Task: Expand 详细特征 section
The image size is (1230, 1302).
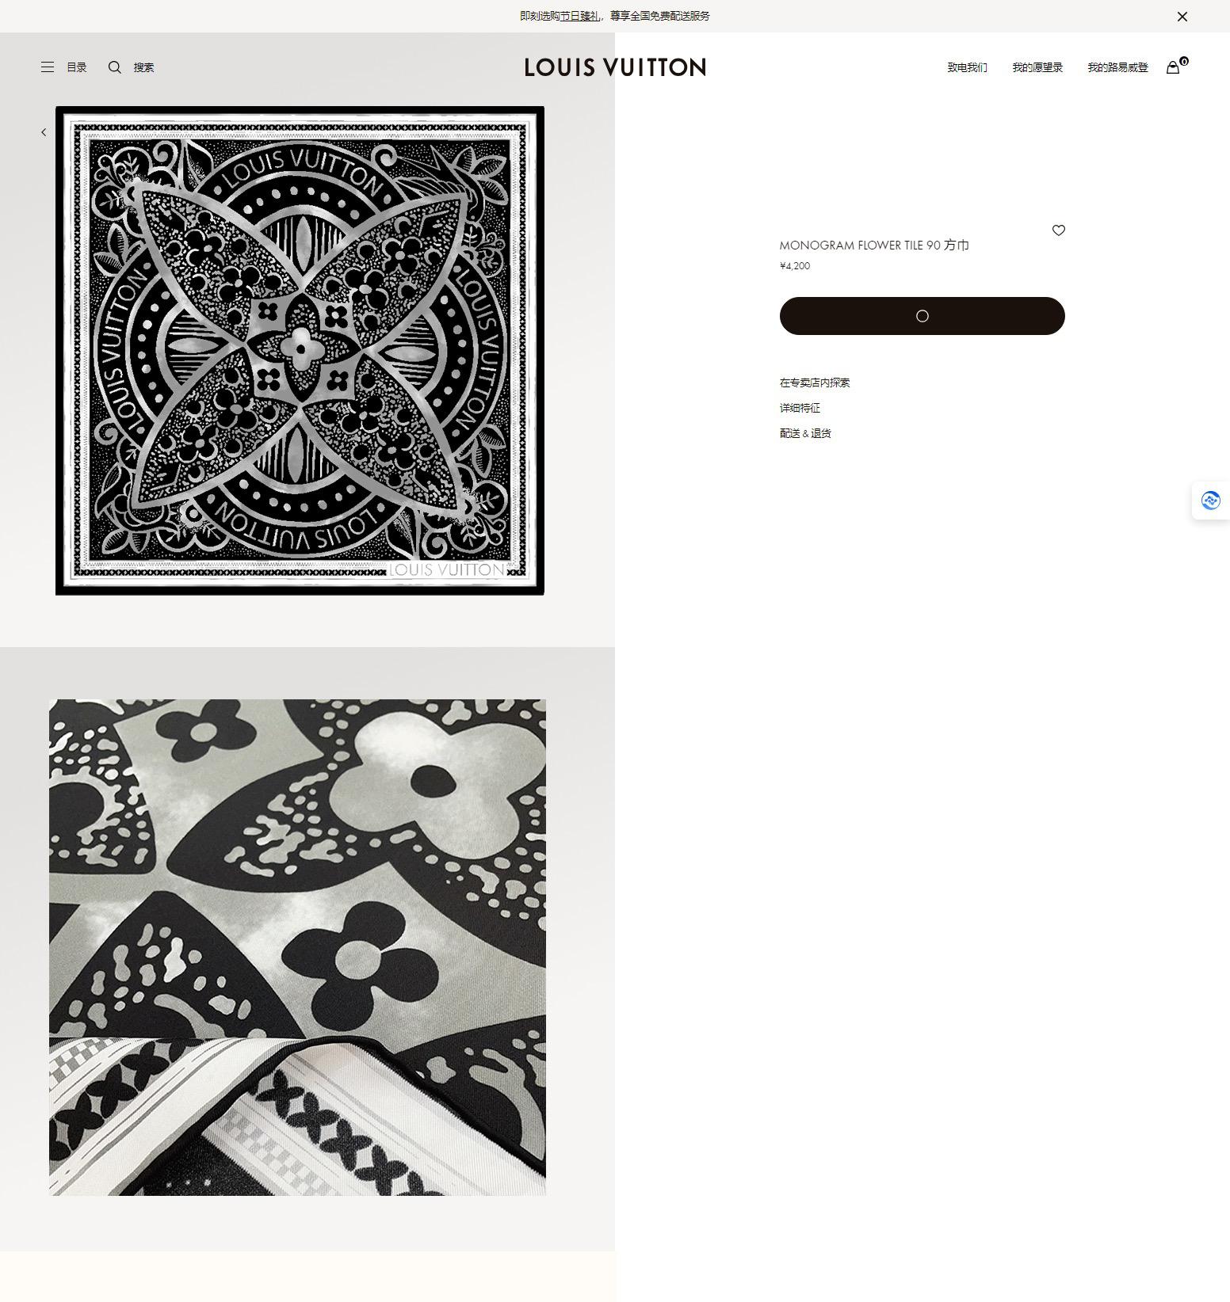Action: click(800, 408)
